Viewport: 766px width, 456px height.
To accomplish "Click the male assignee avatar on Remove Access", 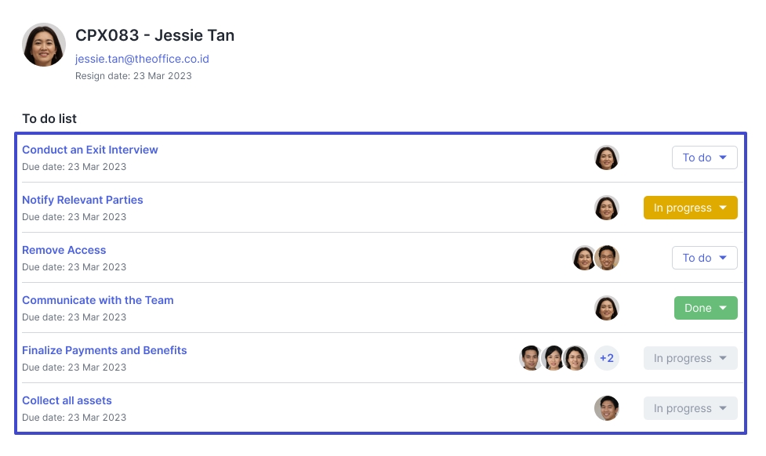I will tap(607, 258).
